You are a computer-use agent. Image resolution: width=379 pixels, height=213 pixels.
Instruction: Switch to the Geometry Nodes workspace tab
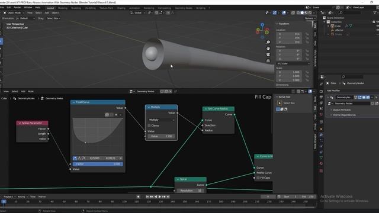click(184, 8)
